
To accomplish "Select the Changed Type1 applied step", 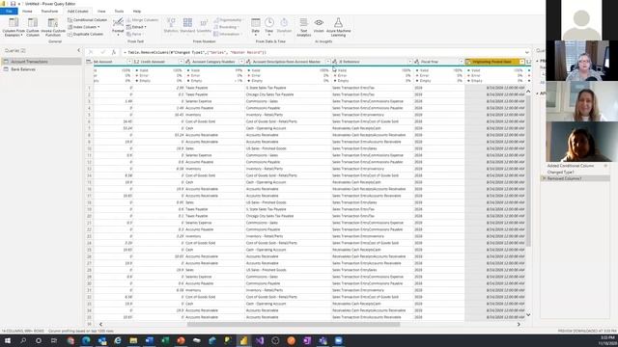I will click(560, 172).
